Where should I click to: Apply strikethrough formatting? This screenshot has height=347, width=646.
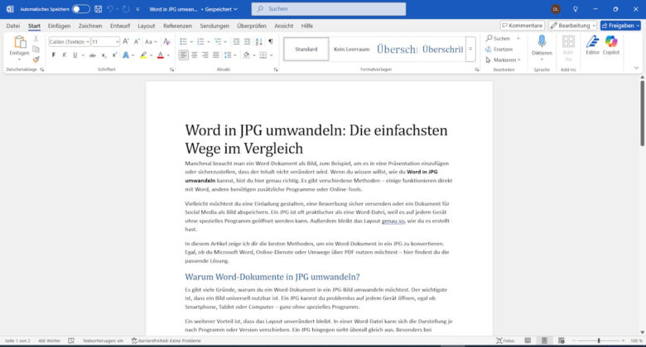point(92,55)
